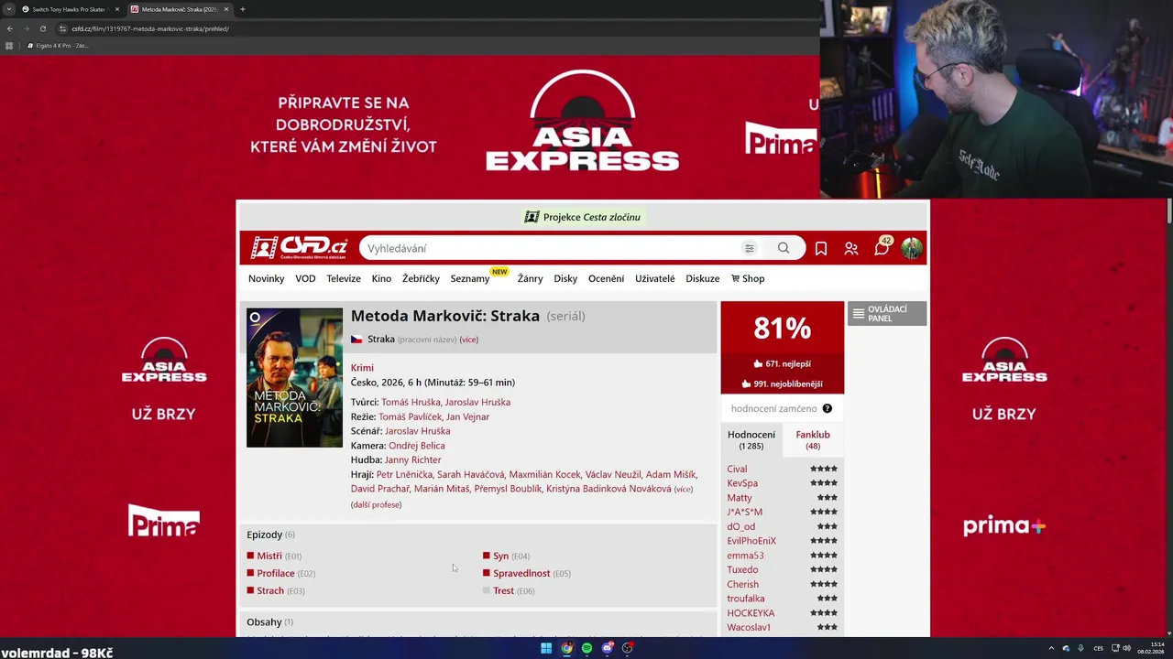Image resolution: width=1173 pixels, height=659 pixels.
Task: Open OBS from the taskbar
Action: click(x=627, y=648)
